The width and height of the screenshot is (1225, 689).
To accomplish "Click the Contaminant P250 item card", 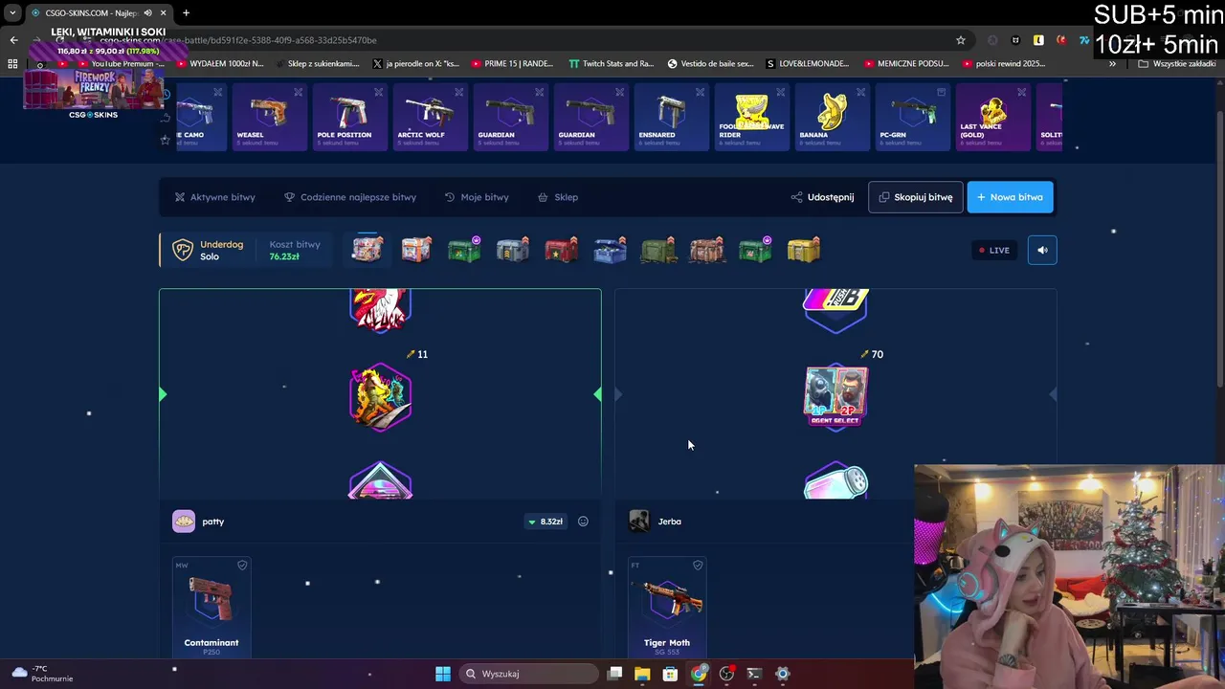I will click(x=212, y=608).
